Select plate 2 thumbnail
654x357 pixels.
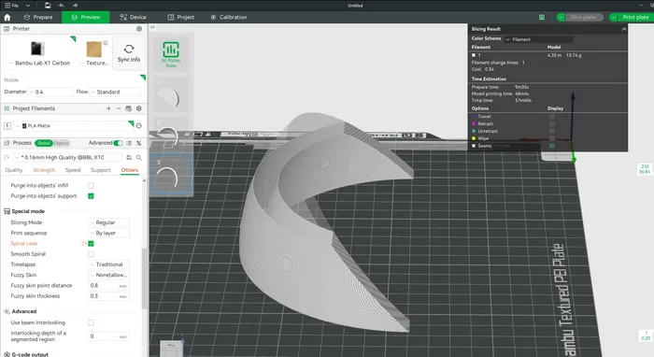coord(170,136)
